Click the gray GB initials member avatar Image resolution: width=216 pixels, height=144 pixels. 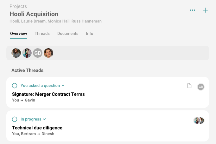coord(38,53)
